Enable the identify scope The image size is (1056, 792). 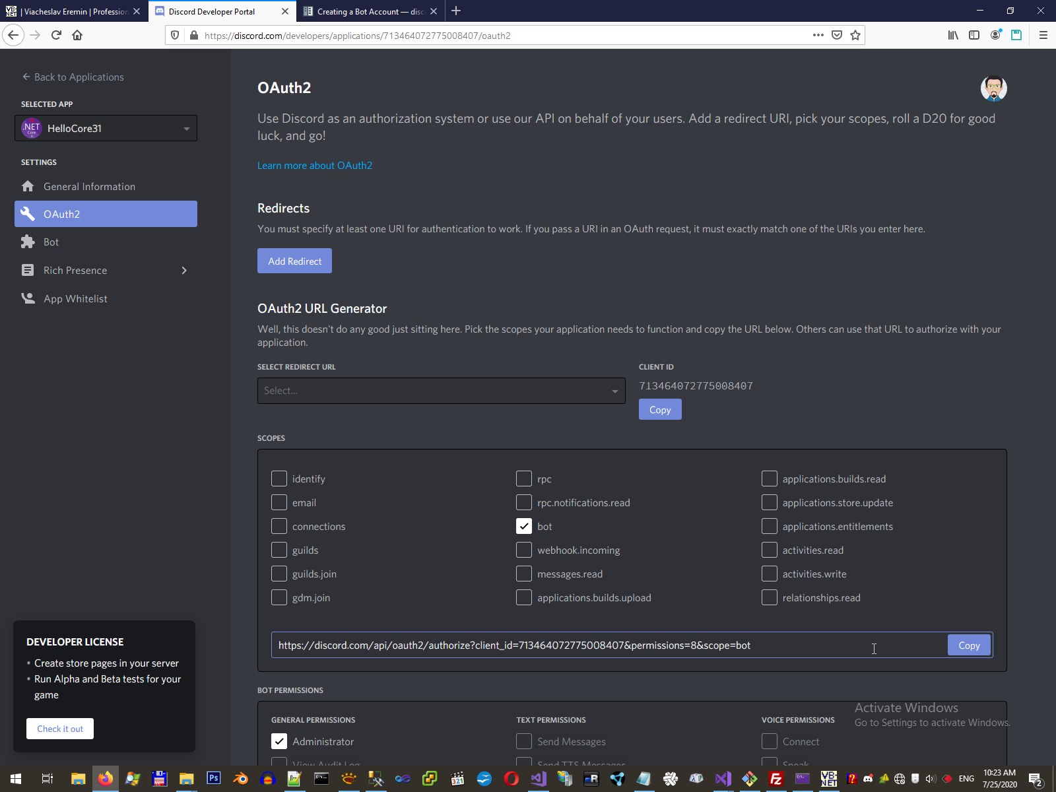pos(279,478)
